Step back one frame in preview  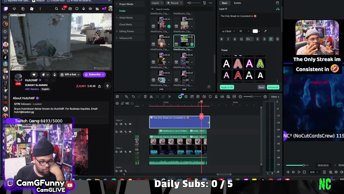coord(288,172)
